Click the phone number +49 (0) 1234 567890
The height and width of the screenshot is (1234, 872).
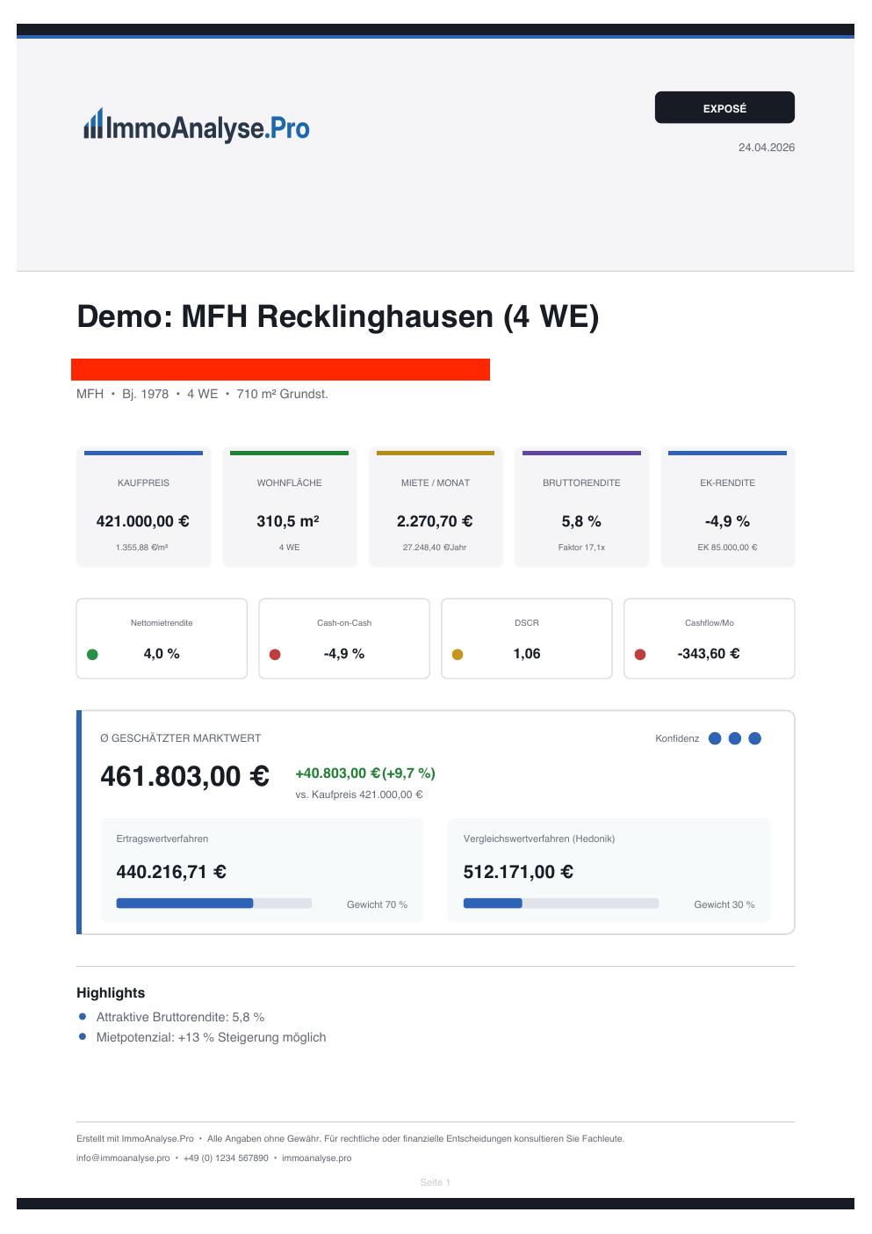point(226,1158)
